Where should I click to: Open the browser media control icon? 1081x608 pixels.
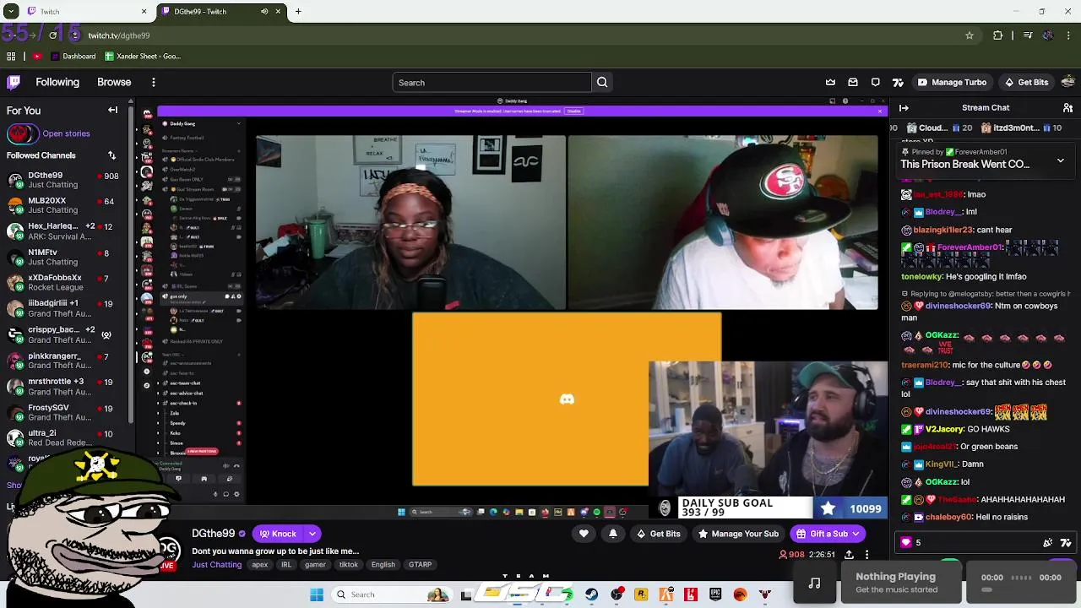pos(1027,35)
